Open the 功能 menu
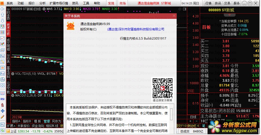The height and width of the screenshot is (135, 261). (21, 3)
